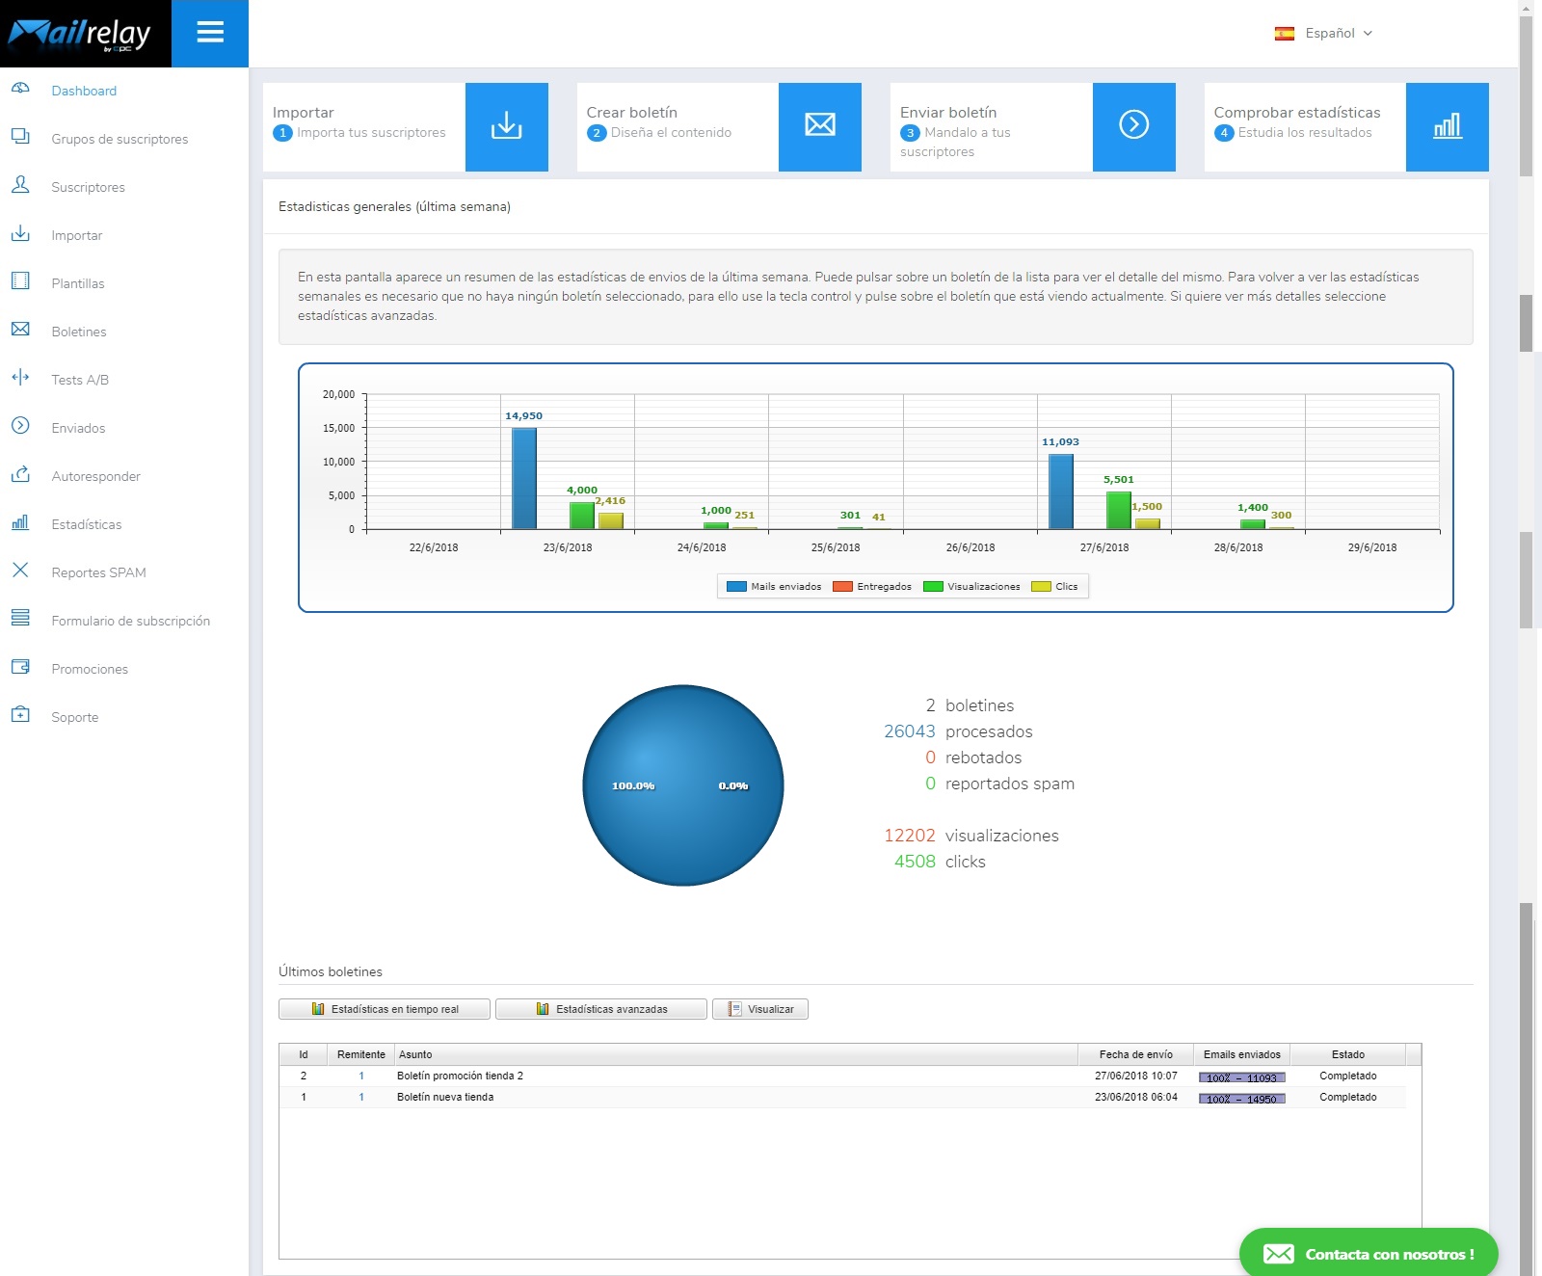Open Boletín promoción tienda 2 details

tap(462, 1076)
